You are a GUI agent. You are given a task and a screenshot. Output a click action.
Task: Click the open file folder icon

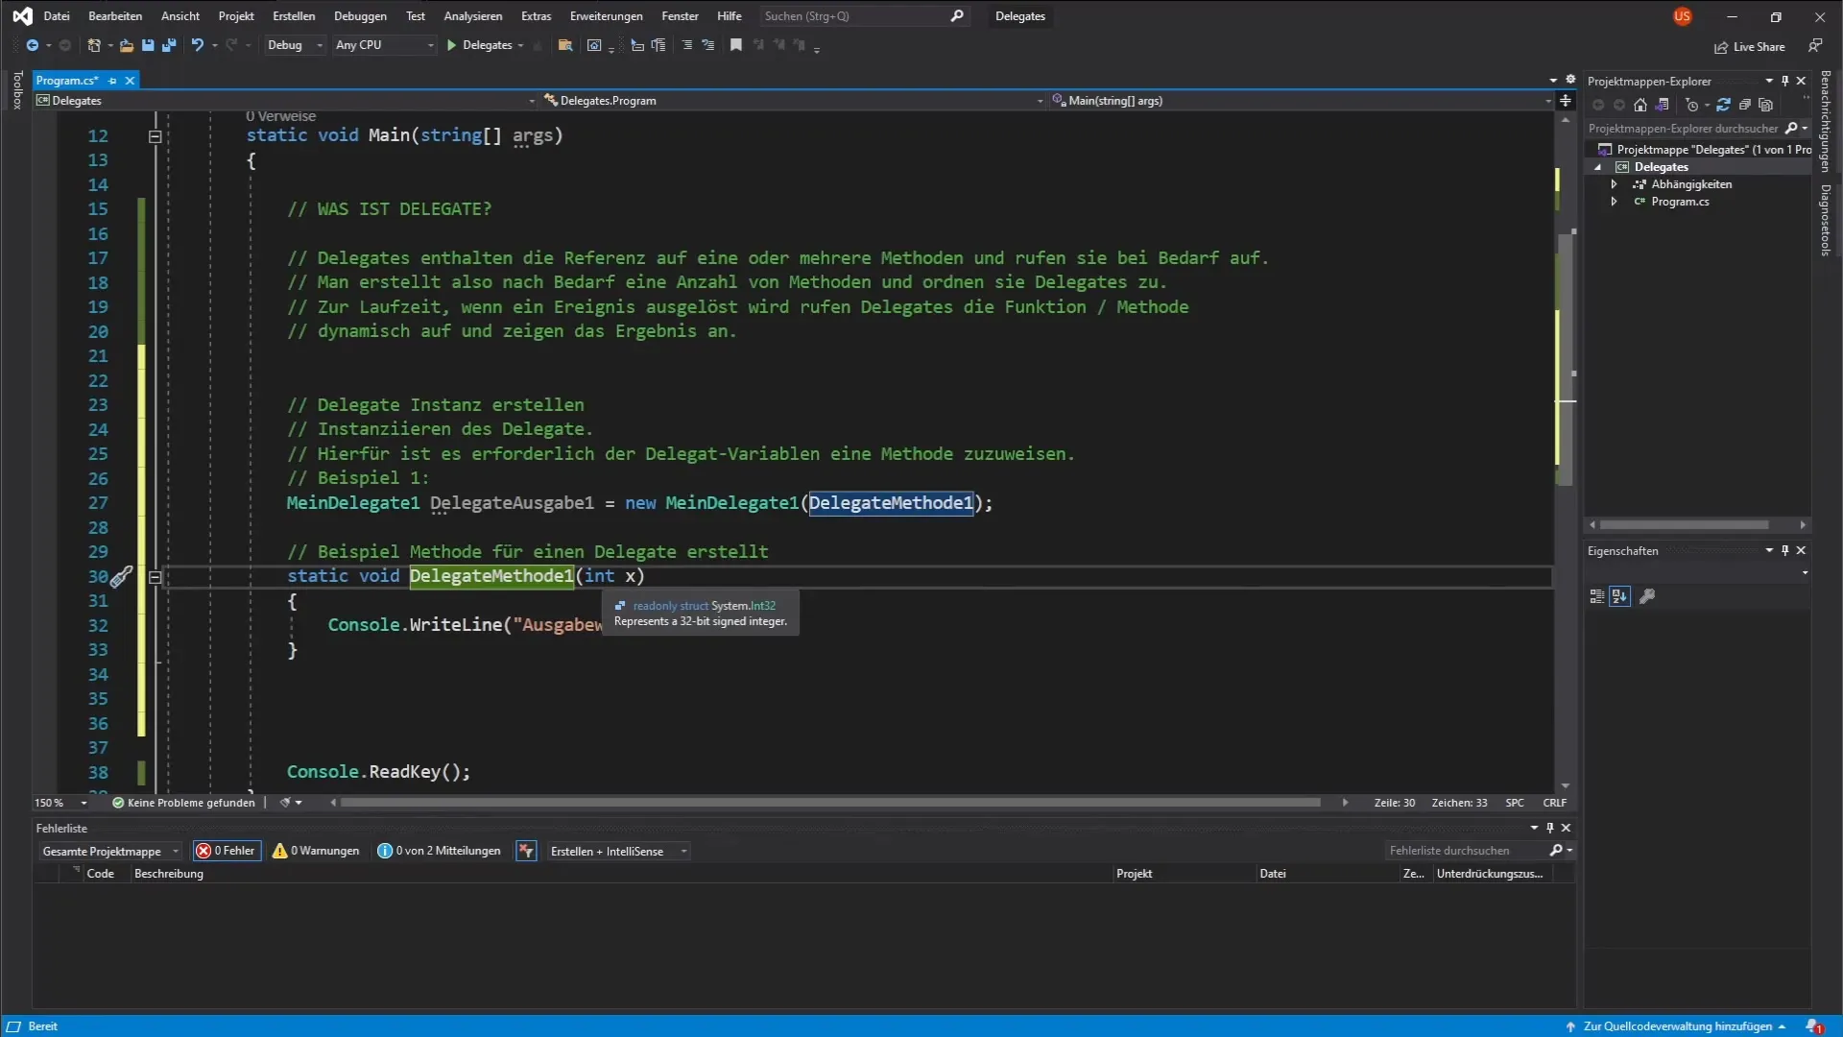coord(126,45)
